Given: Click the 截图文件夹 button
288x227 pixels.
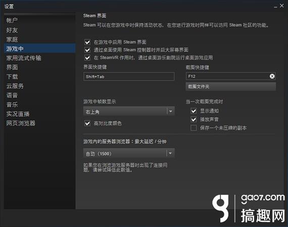Looking at the screenshot, I should pos(231,87).
